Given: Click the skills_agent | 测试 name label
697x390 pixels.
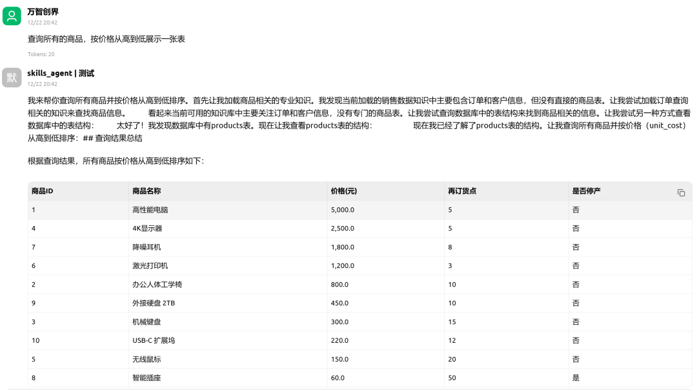Looking at the screenshot, I should tap(61, 74).
